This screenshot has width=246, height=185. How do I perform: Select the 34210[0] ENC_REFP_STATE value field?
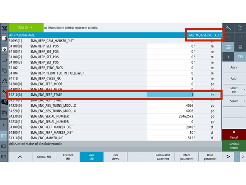click(x=170, y=95)
